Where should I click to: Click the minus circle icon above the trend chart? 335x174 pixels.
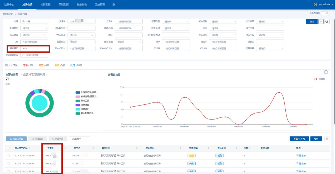point(326,72)
